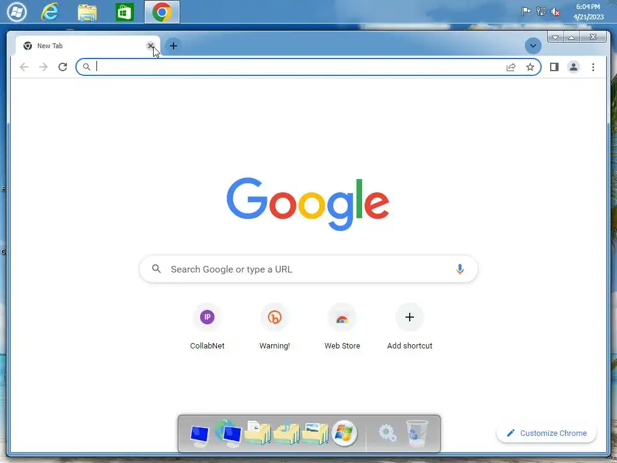The image size is (617, 463).
Task: Click the forward navigation arrow
Action: coord(43,67)
